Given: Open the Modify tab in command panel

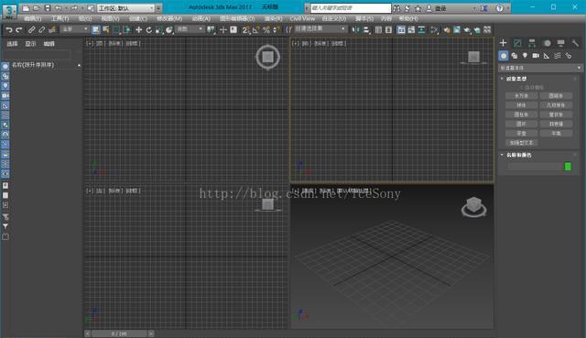Looking at the screenshot, I should coord(517,43).
